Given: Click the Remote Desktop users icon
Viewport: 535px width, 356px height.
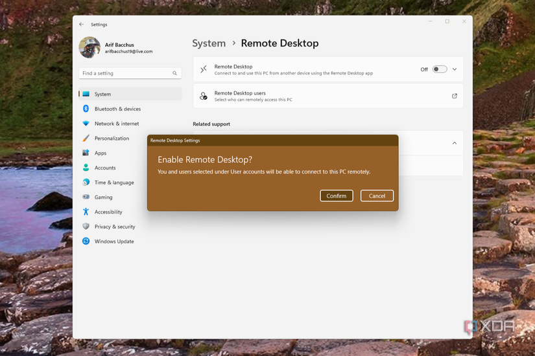Looking at the screenshot, I should 204,96.
